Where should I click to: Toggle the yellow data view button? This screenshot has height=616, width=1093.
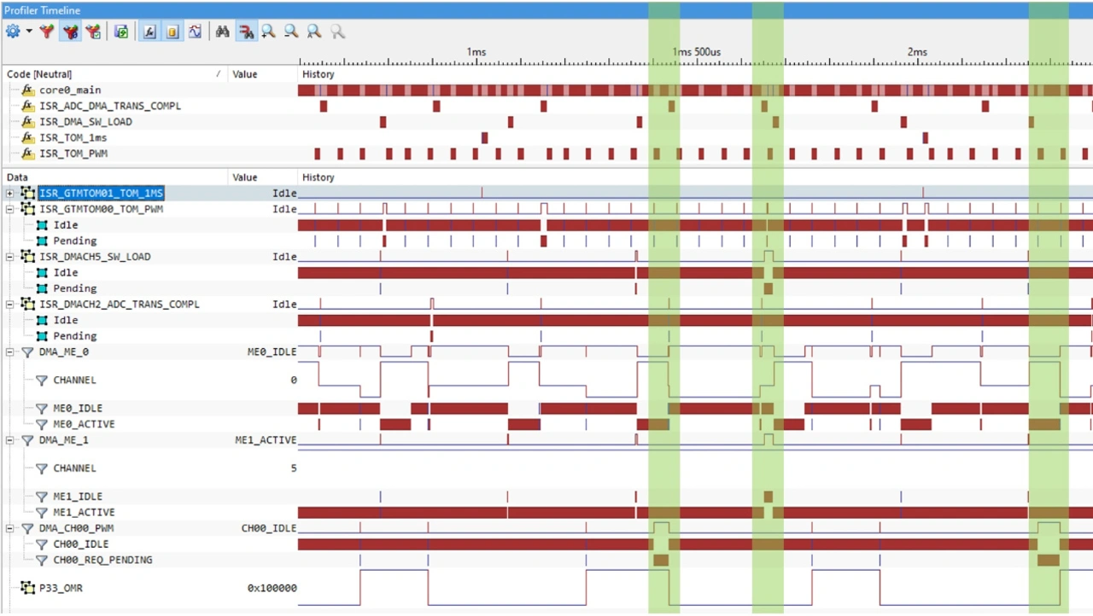tap(172, 32)
